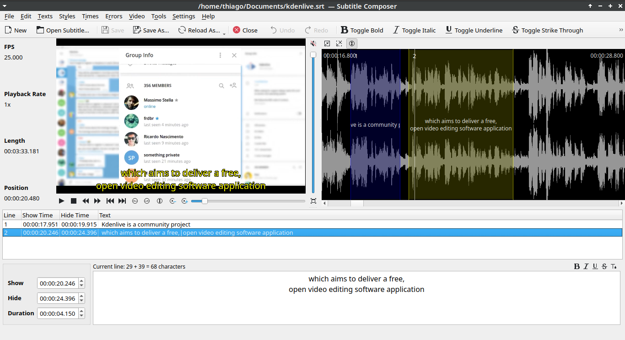
Task: Open text color picker icon in editor
Action: coord(614,266)
